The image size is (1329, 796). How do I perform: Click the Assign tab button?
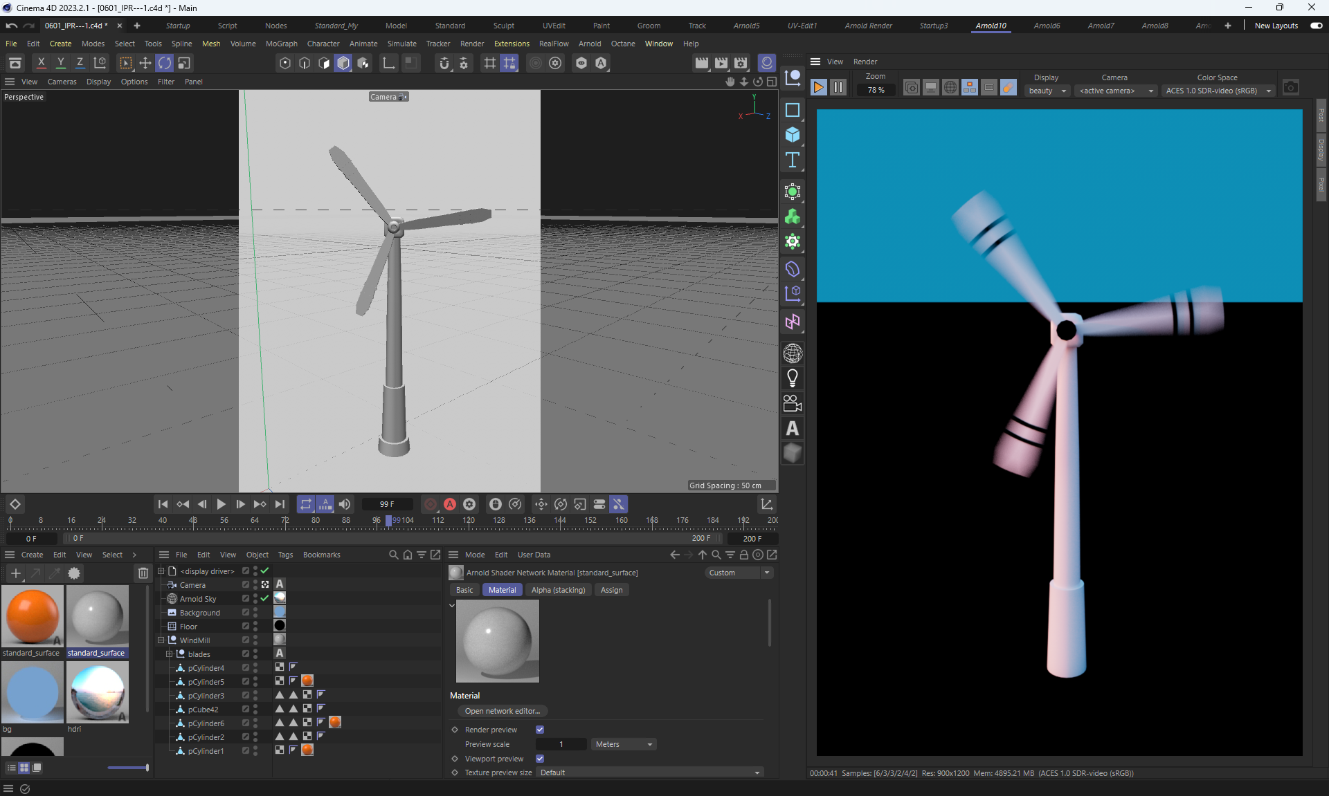(x=611, y=590)
